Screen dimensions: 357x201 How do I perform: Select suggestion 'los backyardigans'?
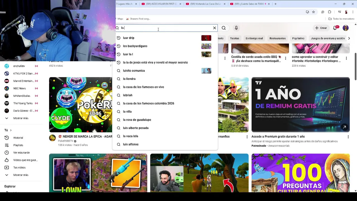[x=165, y=46]
